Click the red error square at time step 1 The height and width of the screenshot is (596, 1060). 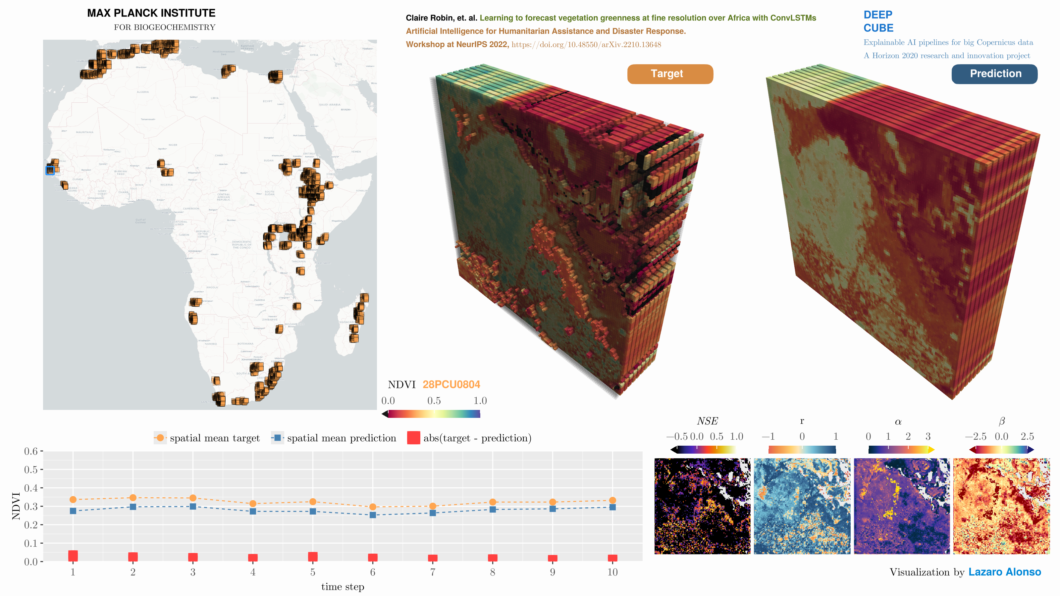73,556
